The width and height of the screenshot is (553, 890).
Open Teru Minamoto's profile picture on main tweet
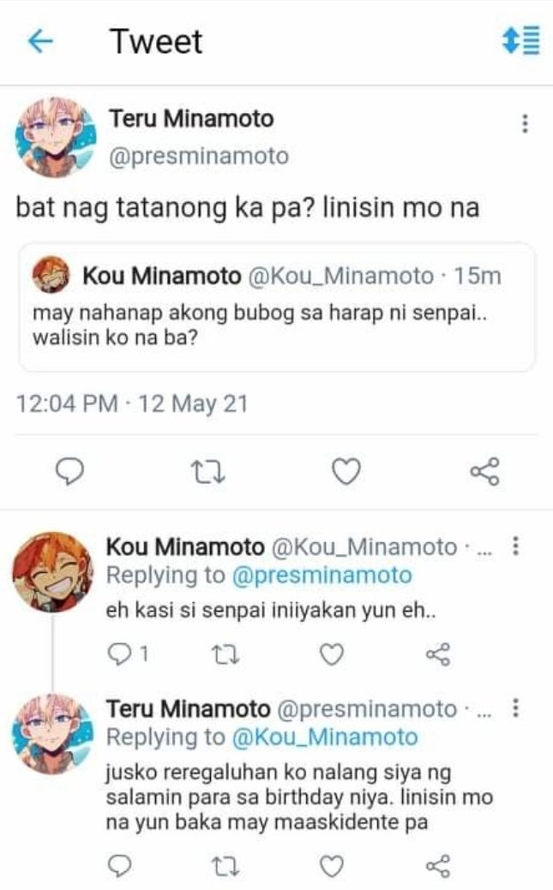pyautogui.click(x=55, y=138)
